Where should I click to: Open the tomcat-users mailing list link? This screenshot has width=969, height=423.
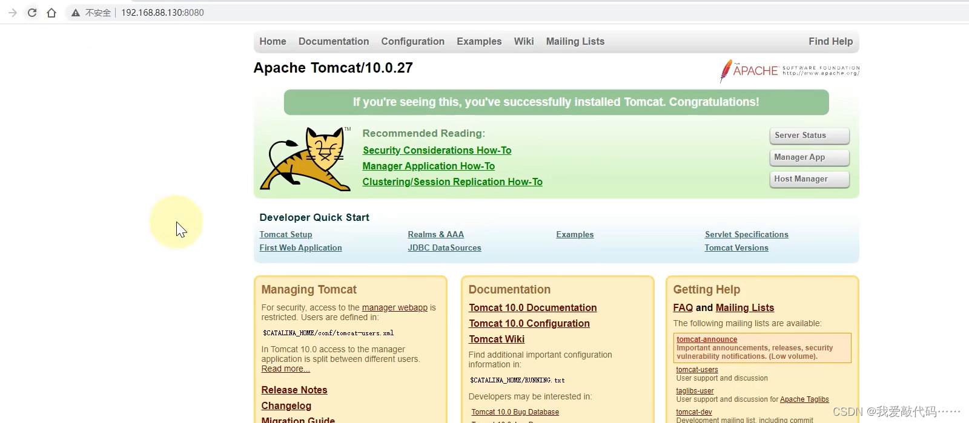tap(696, 370)
